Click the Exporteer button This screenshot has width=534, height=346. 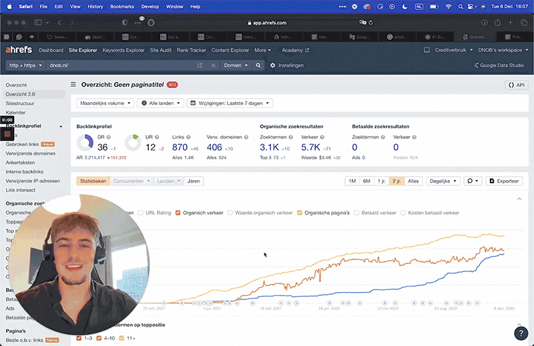(x=504, y=181)
